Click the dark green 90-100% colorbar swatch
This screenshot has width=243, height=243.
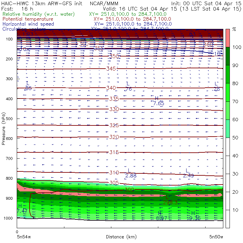click(x=228, y=56)
